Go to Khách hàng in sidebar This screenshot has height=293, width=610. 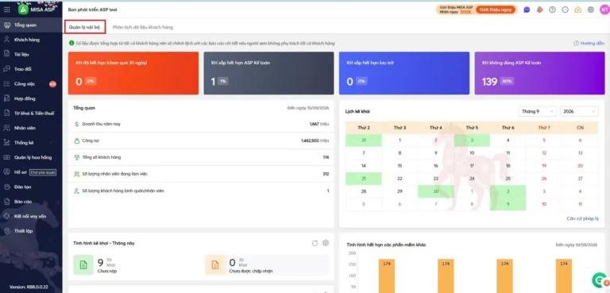coord(31,40)
